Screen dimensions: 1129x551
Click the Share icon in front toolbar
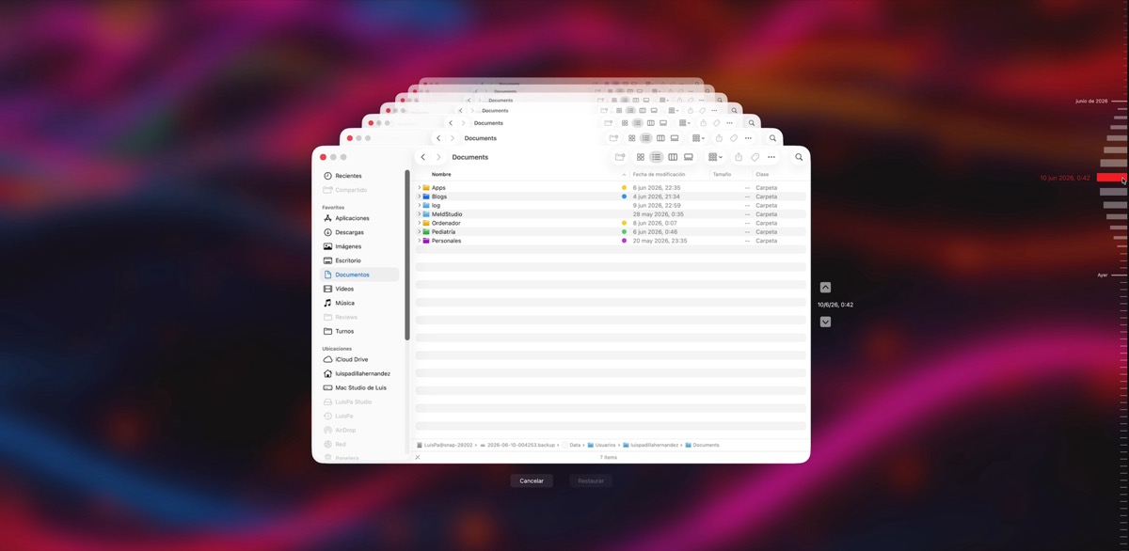click(739, 157)
